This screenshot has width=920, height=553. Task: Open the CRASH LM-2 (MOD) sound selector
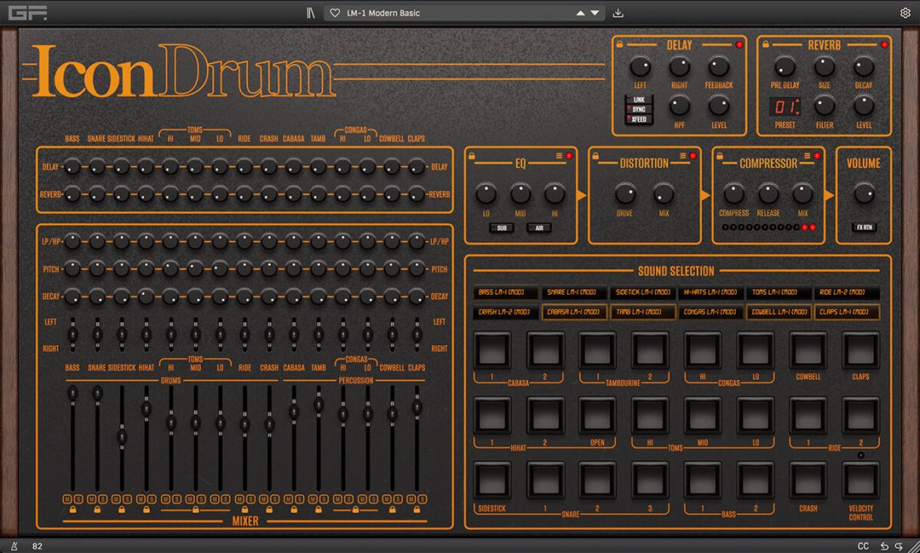coord(505,313)
